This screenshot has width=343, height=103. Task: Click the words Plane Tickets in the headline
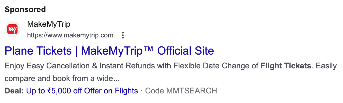pyautogui.click(x=38, y=51)
